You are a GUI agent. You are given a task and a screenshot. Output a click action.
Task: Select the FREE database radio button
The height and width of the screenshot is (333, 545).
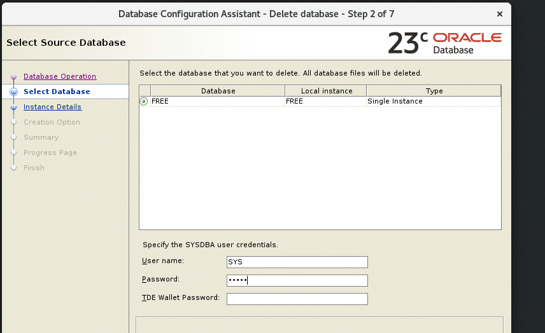144,102
